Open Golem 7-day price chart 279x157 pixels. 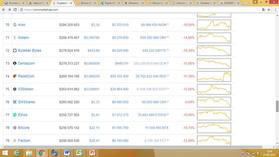point(214,38)
